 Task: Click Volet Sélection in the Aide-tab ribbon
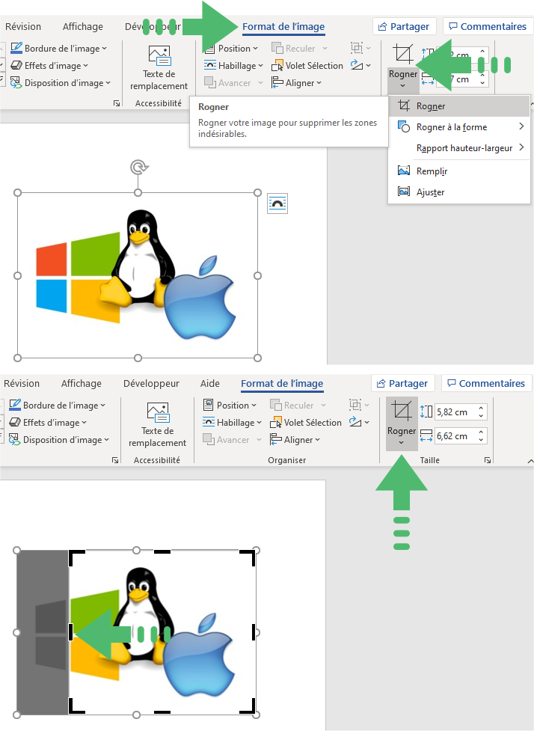306,423
